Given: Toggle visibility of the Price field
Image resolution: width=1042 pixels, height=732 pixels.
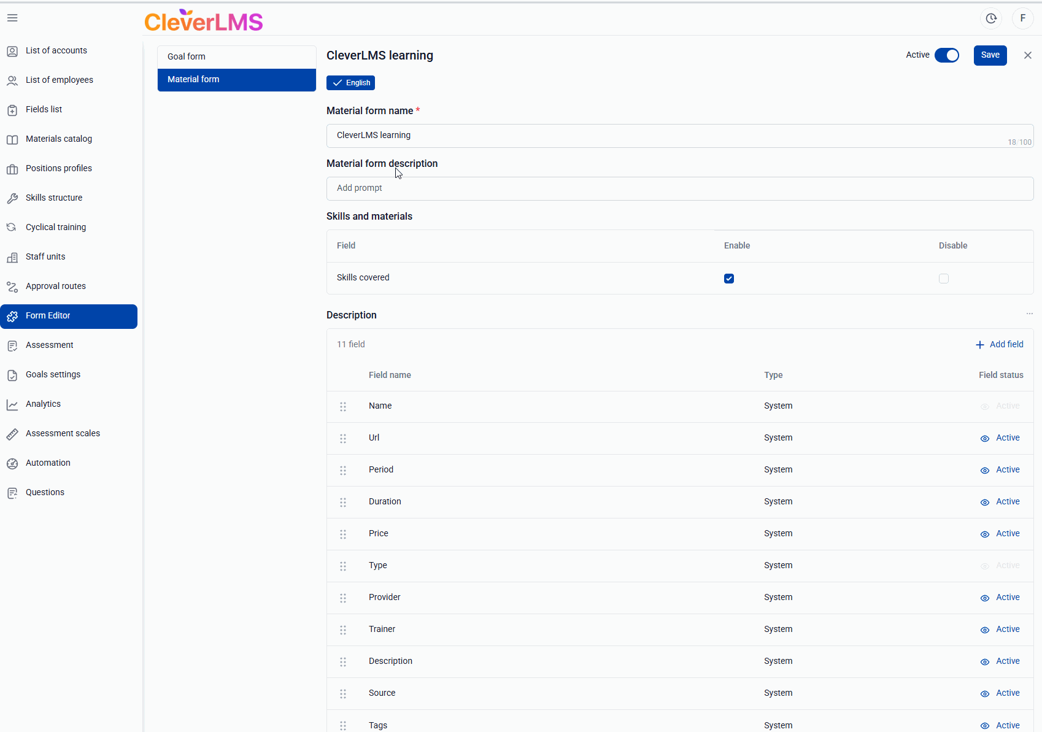Looking at the screenshot, I should tap(985, 534).
